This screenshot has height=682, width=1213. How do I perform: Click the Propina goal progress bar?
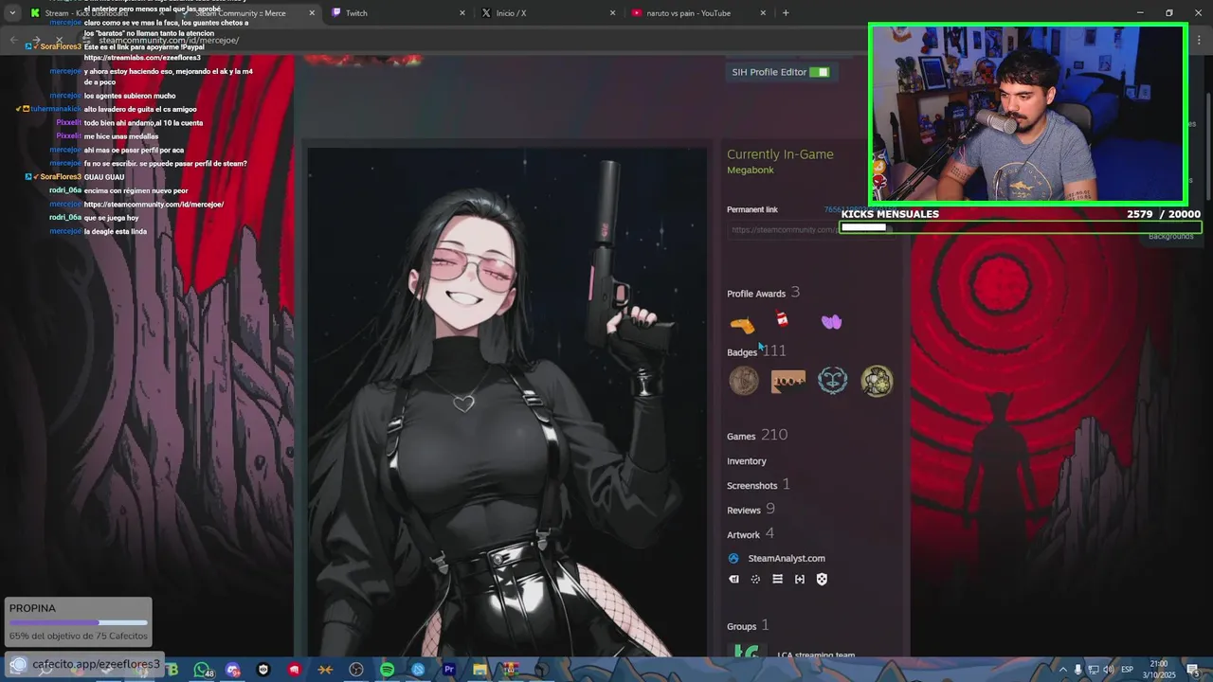point(78,623)
